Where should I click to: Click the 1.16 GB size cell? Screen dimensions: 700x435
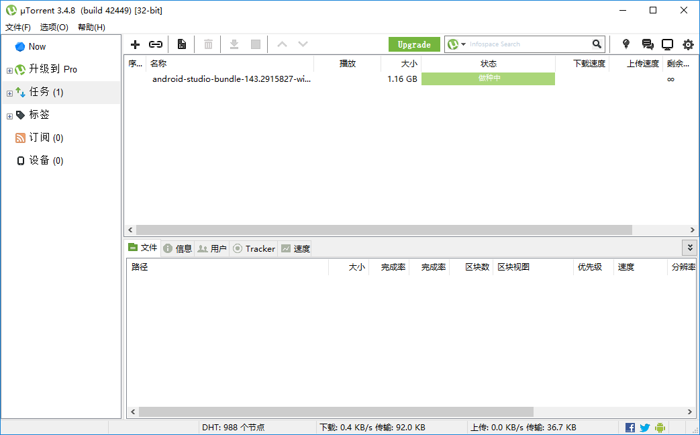coord(402,79)
